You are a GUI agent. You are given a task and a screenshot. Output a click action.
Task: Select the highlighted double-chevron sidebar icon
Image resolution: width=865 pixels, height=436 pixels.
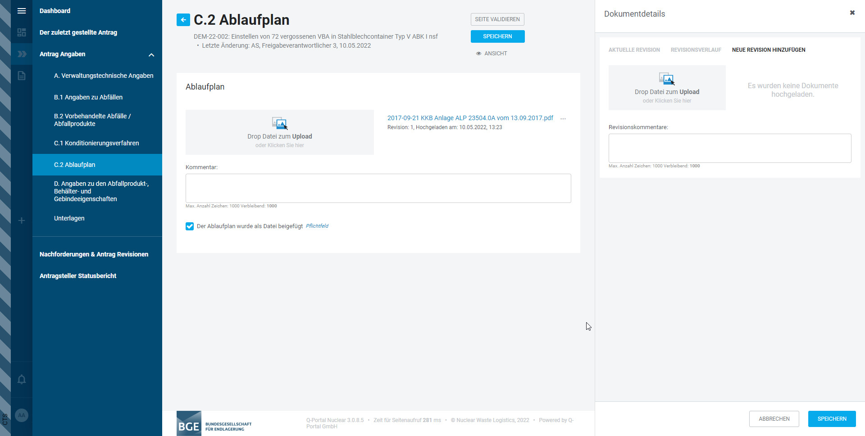click(x=21, y=54)
